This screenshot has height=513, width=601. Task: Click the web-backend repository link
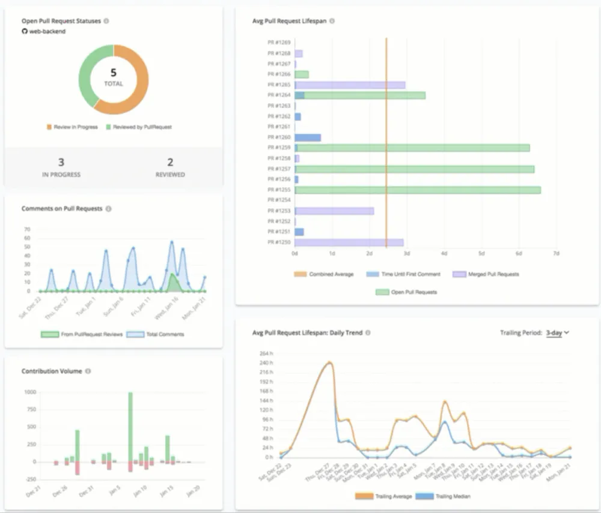pos(47,31)
